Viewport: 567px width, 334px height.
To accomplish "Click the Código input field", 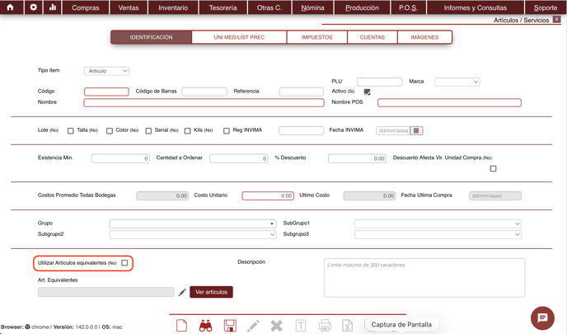I will coord(106,92).
